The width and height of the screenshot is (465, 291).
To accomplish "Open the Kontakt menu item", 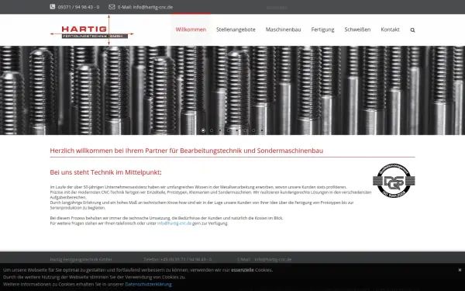I will [390, 29].
